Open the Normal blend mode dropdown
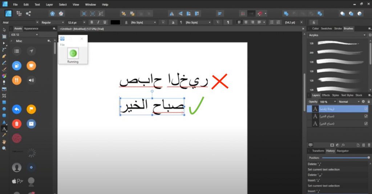This screenshot has width=372, height=194. click(x=349, y=102)
